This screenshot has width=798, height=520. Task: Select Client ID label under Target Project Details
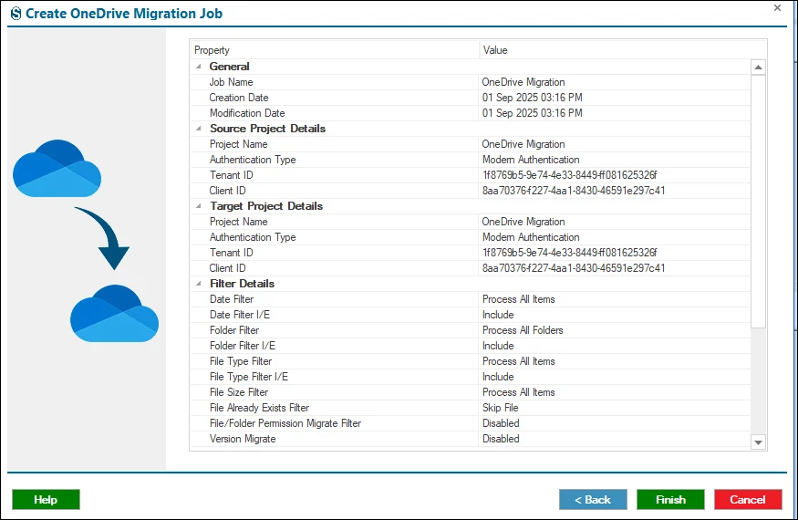tap(227, 268)
